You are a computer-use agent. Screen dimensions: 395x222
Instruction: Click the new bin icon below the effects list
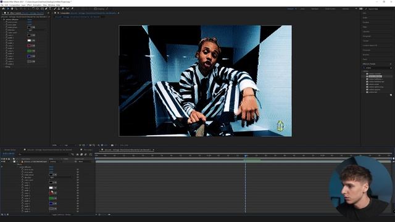click(391, 95)
